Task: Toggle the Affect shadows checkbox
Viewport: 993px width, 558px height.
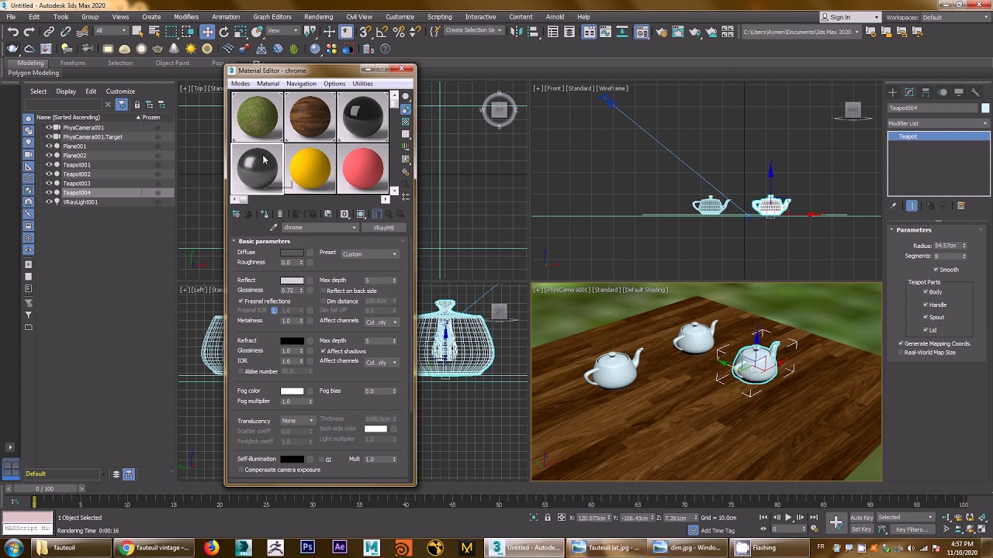Action: coord(323,351)
